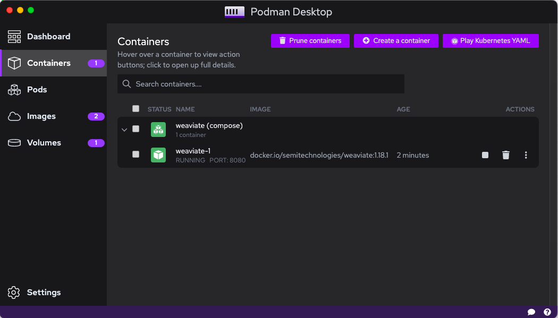The image size is (558, 318).
Task: Open Settings from sidebar
Action: point(53,293)
